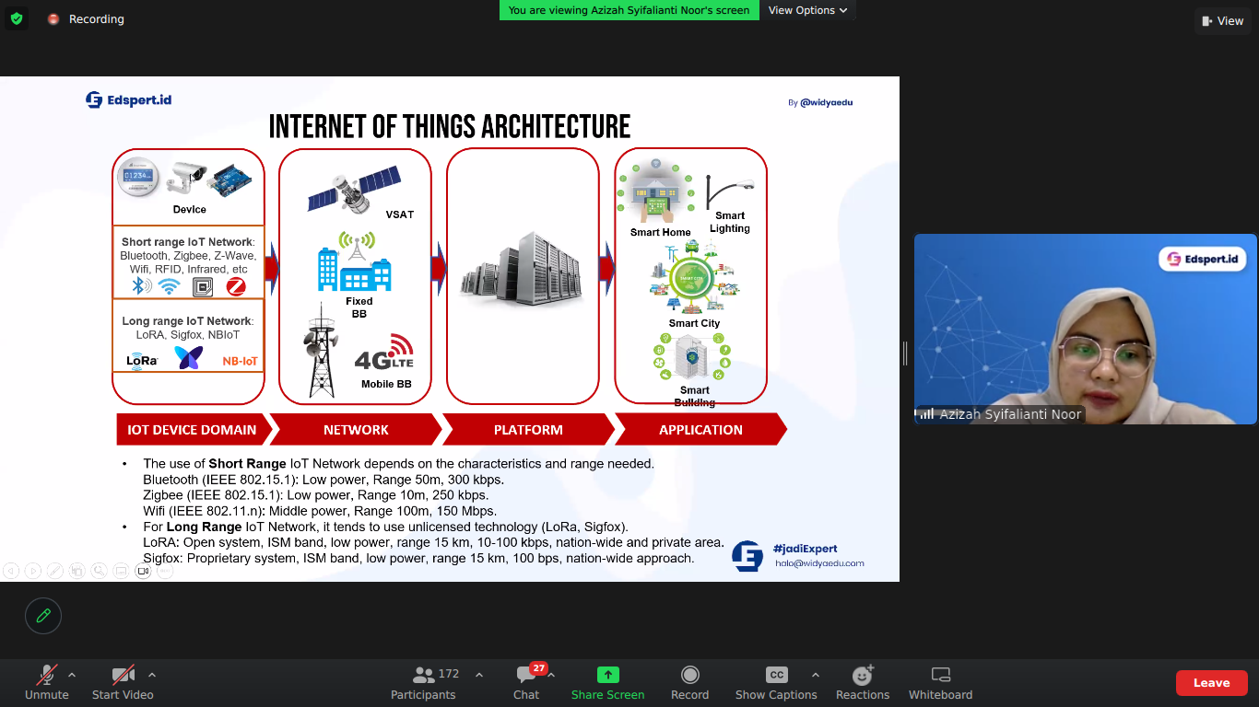Click the signal bars icon on Azizah's name

(x=926, y=414)
